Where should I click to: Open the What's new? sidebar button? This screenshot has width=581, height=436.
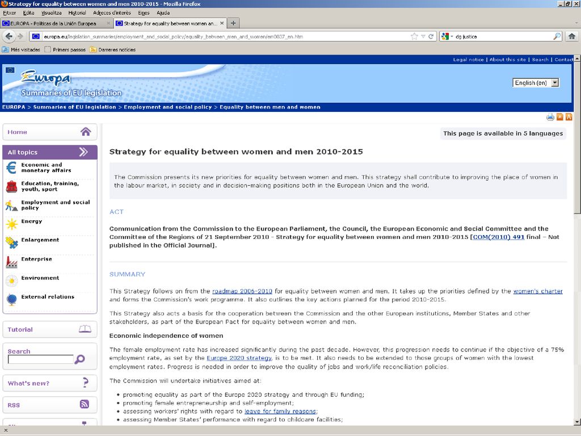50,383
